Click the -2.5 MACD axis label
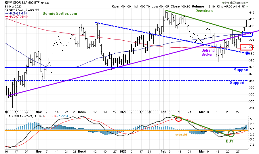259x154 pixels. click(252, 134)
